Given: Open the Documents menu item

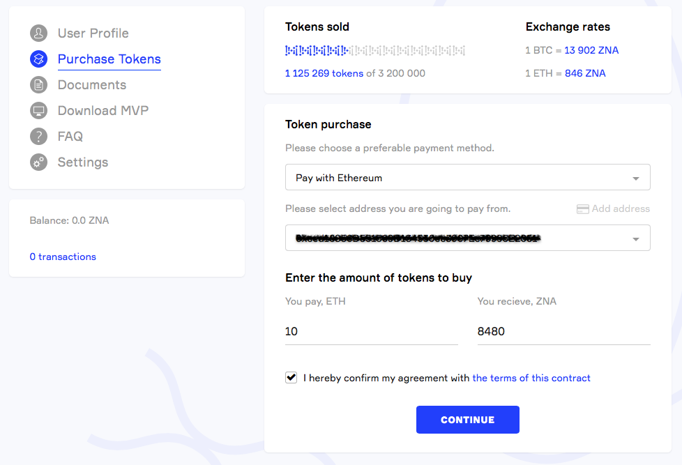Looking at the screenshot, I should 91,84.
